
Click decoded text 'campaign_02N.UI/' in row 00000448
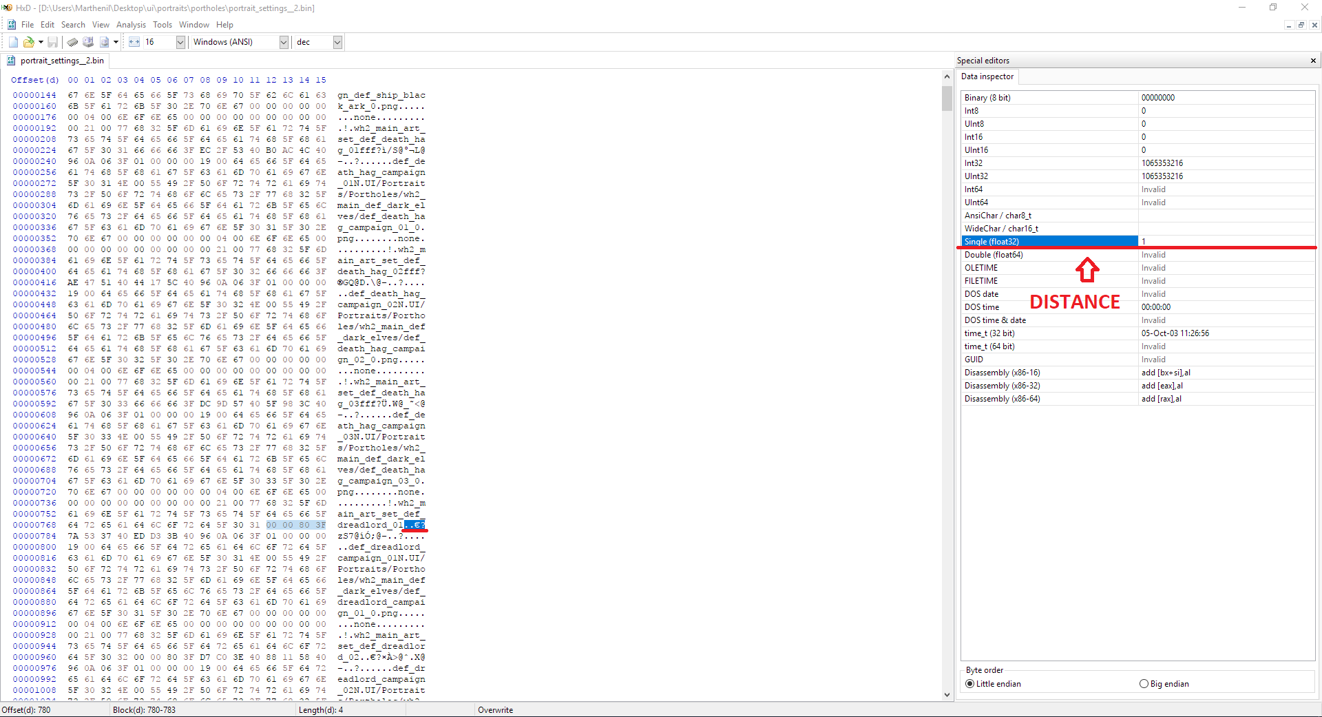(381, 304)
